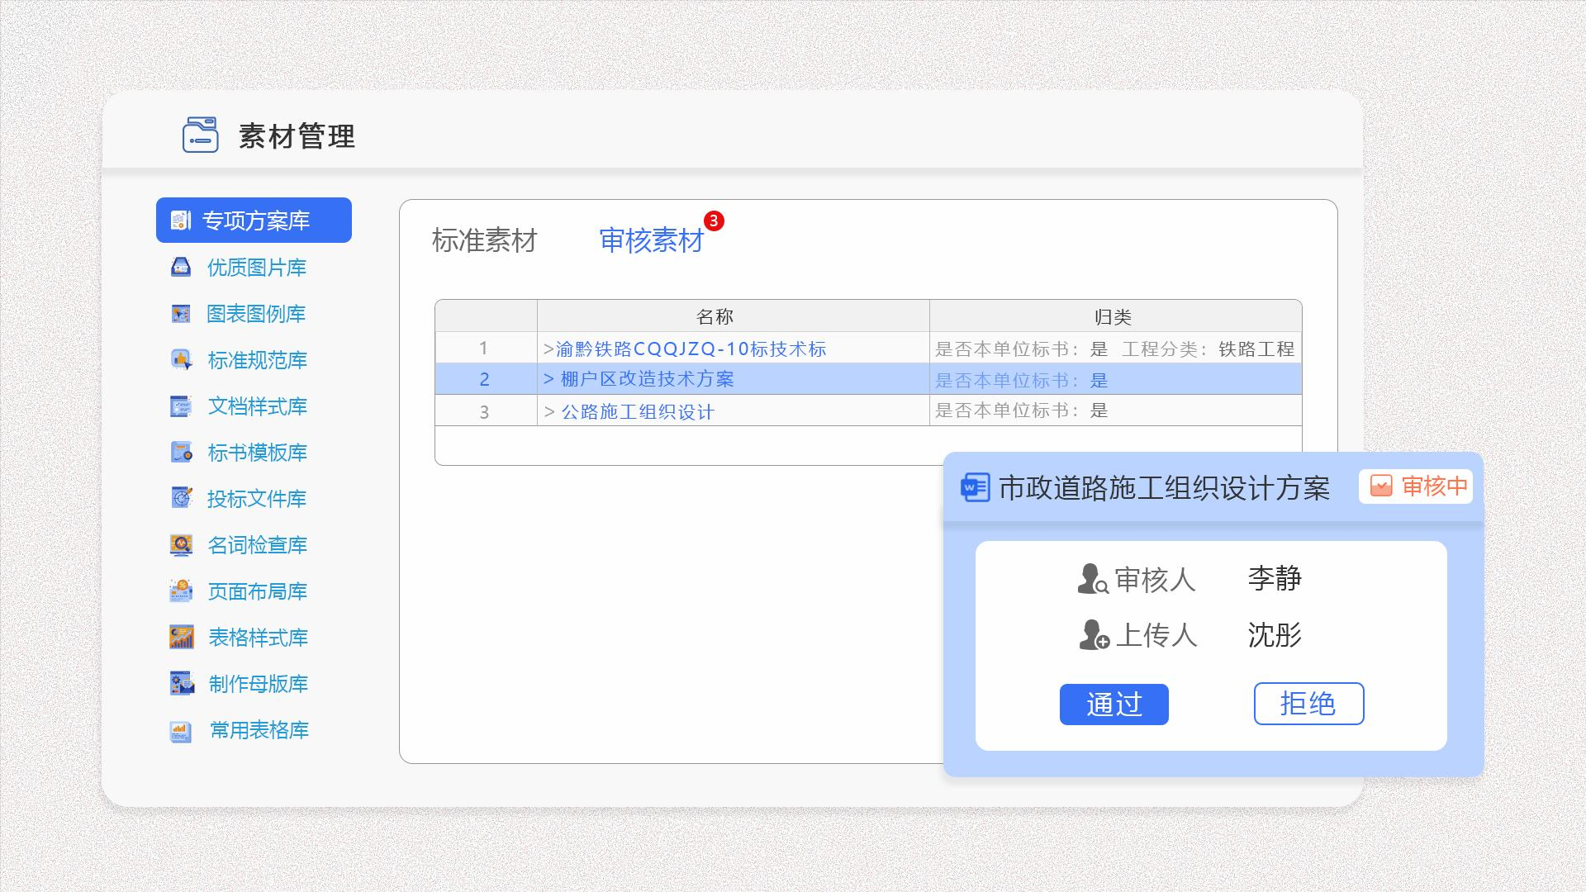
Task: Click the 审核中 status badge
Action: (x=1417, y=486)
